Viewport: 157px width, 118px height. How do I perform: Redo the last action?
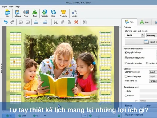[13, 22]
